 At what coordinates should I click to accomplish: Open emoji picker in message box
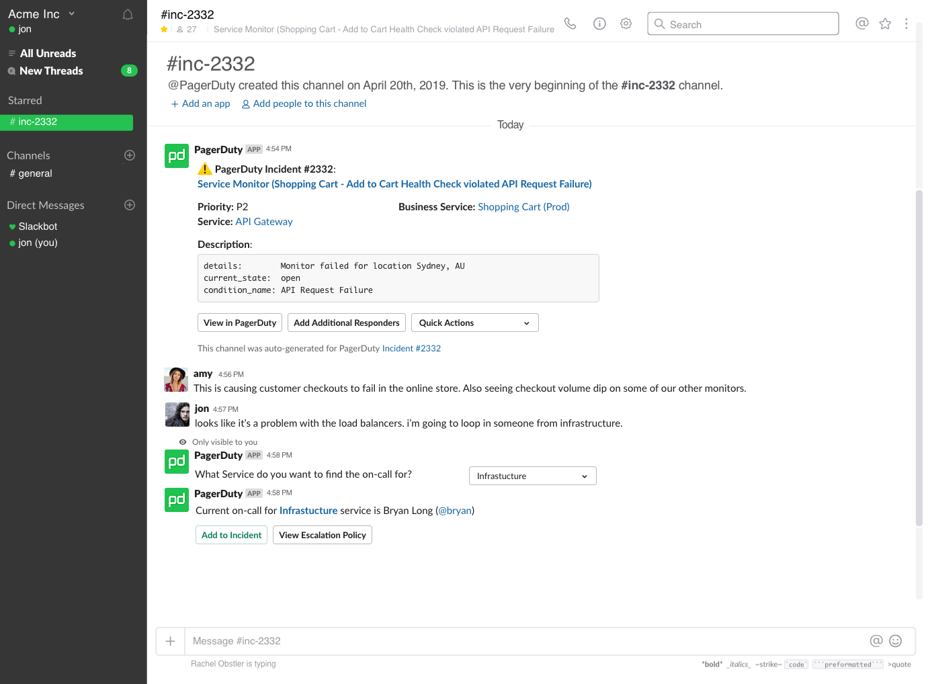tap(895, 641)
